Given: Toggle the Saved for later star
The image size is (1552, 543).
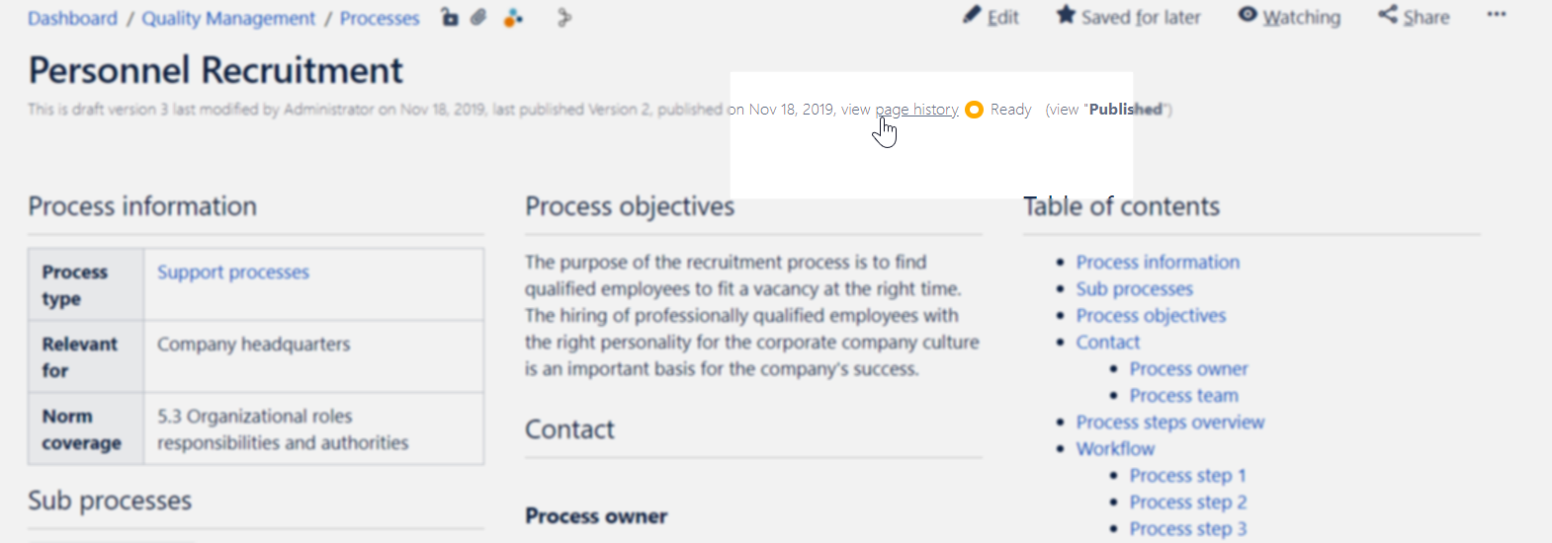Looking at the screenshot, I should coord(1128,17).
